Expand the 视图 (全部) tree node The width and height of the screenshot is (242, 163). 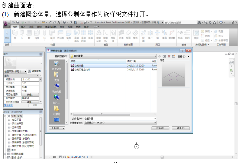5,116
